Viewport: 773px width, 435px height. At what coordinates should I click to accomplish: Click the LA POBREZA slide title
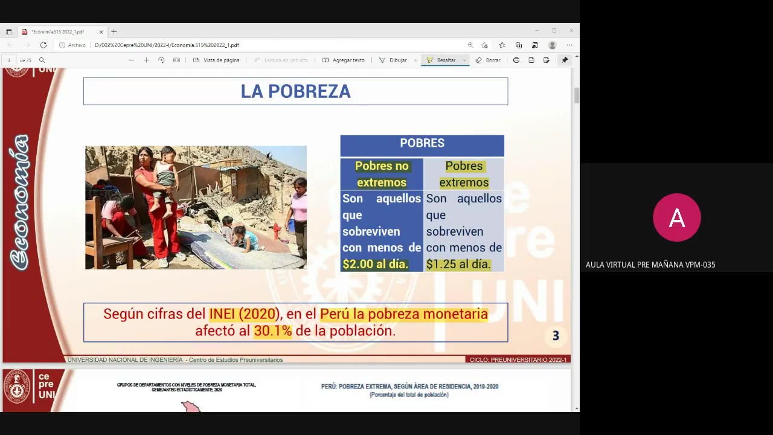click(295, 91)
